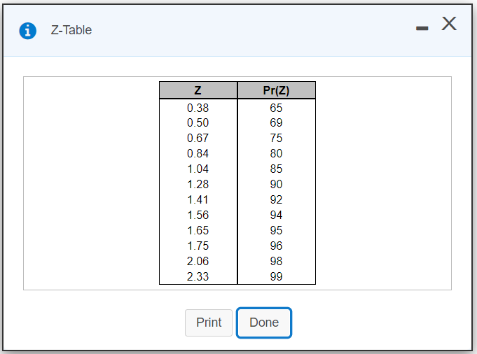Click the Z value 1.56
Screen dimensions: 477x354
198,215
